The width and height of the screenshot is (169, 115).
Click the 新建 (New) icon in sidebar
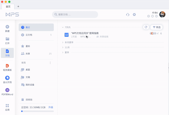pyautogui.click(x=7, y=27)
